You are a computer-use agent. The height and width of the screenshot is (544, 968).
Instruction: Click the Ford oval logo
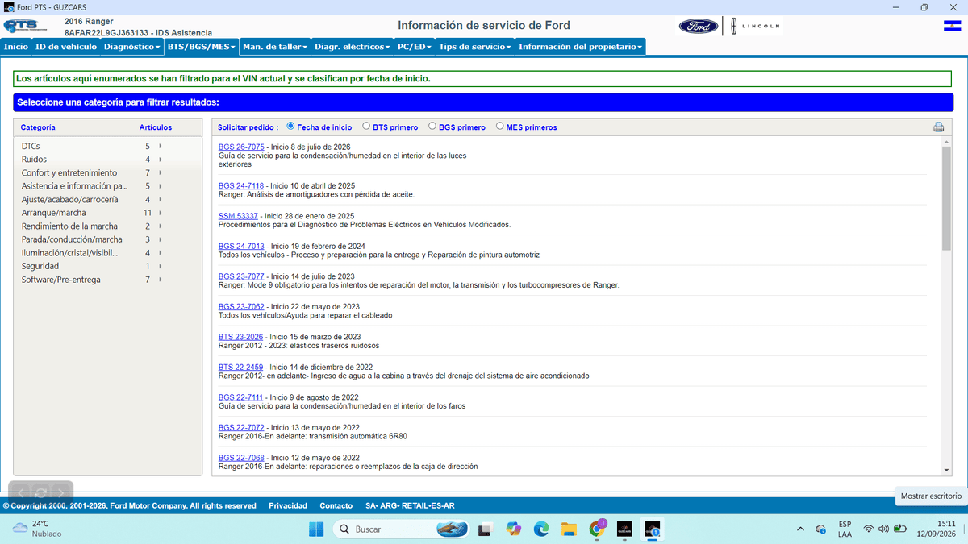699,27
